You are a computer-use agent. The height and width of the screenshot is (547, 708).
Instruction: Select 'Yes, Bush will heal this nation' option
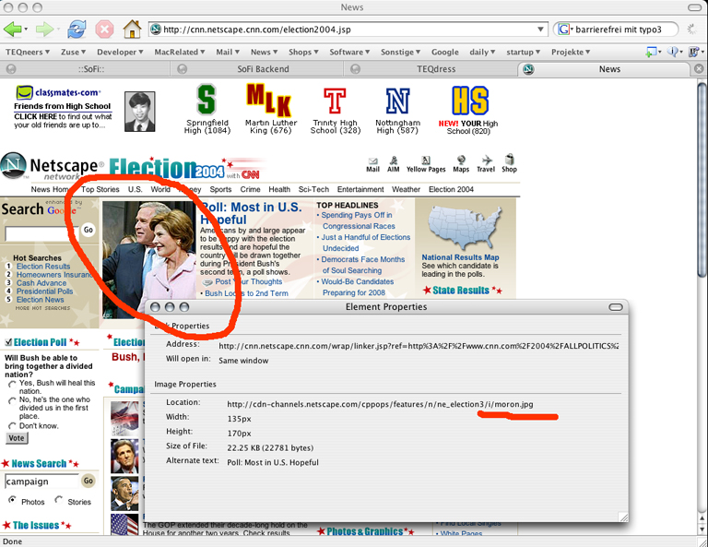coord(12,384)
